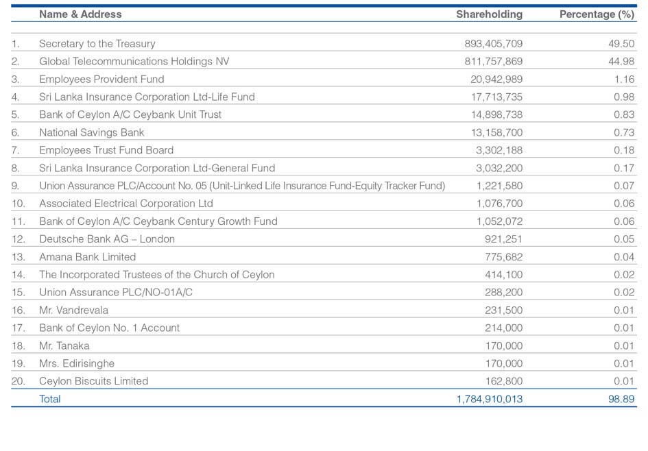Select "National Savings Bank" name
Image resolution: width=648 pixels, height=451 pixels.
pos(92,132)
